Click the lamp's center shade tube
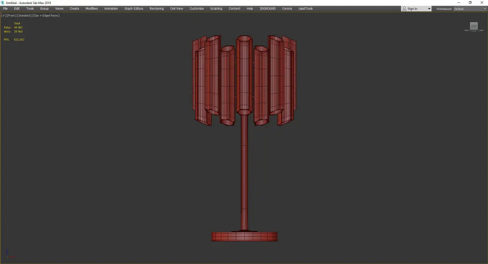The image size is (488, 264). pos(244,75)
